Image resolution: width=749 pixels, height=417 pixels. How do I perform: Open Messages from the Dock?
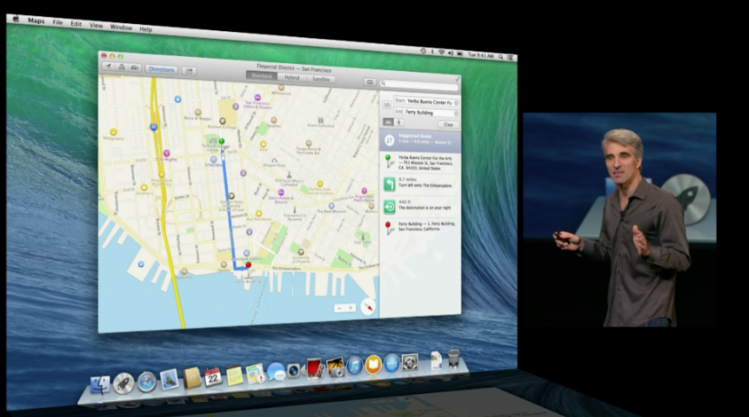tap(276, 372)
